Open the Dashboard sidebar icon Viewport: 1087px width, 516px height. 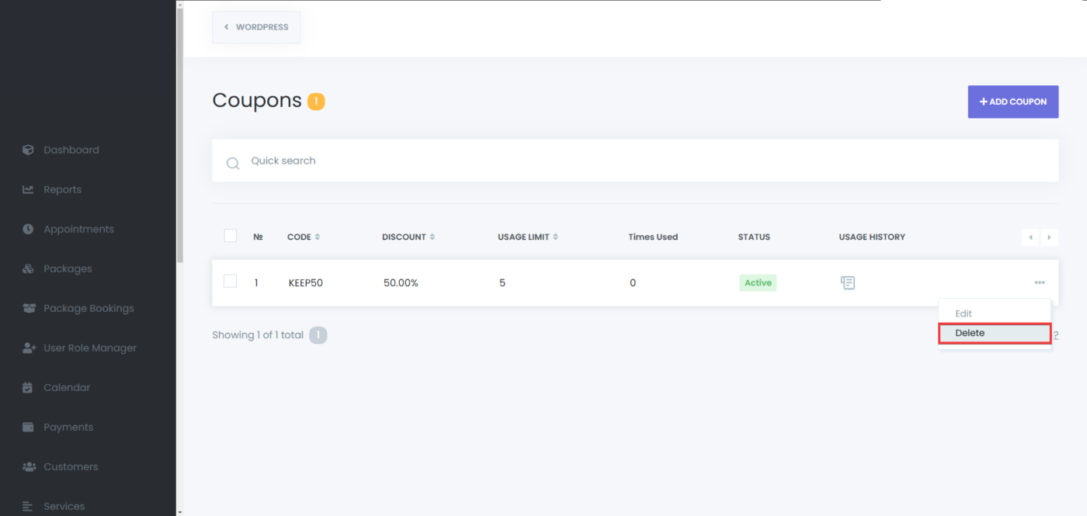coord(28,150)
